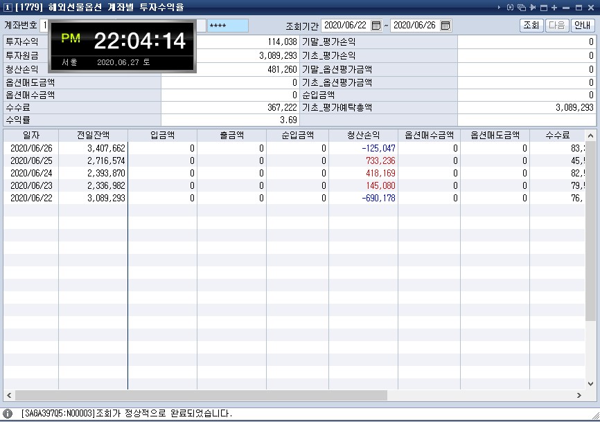The image size is (600, 422).
Task: Click the 전일잔액 column header
Action: (93, 135)
